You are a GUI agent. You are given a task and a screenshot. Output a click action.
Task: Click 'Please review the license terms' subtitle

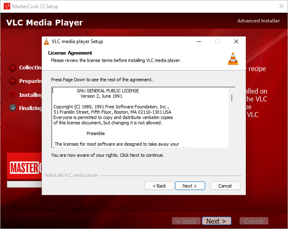[x=116, y=60]
